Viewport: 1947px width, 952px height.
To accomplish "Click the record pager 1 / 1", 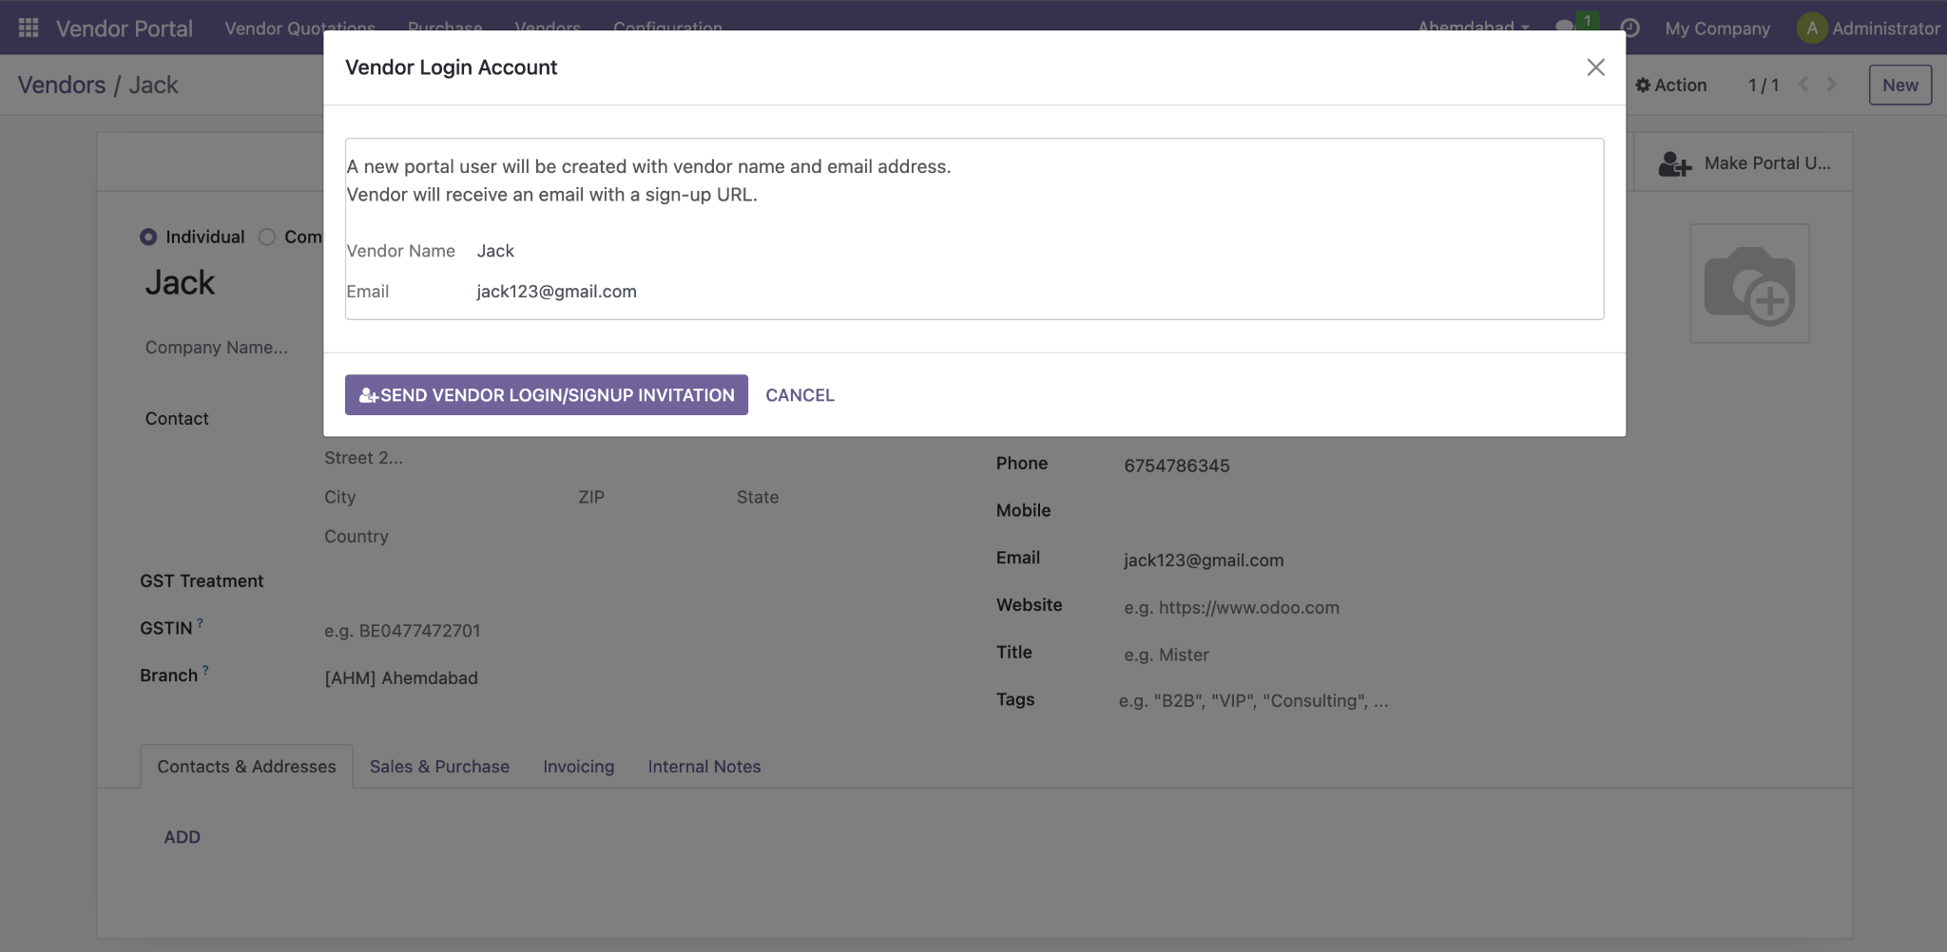I will [x=1764, y=86].
